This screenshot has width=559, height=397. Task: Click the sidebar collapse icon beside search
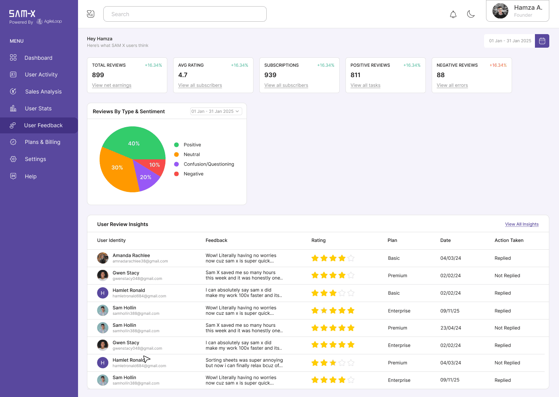[91, 14]
